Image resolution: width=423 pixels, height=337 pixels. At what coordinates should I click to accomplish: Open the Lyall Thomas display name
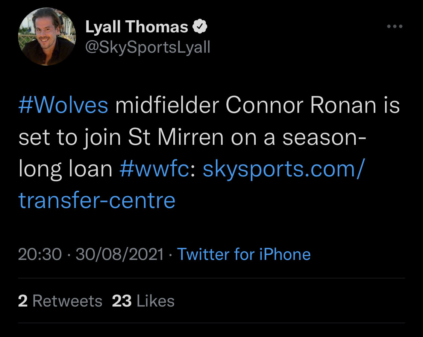pyautogui.click(x=136, y=27)
